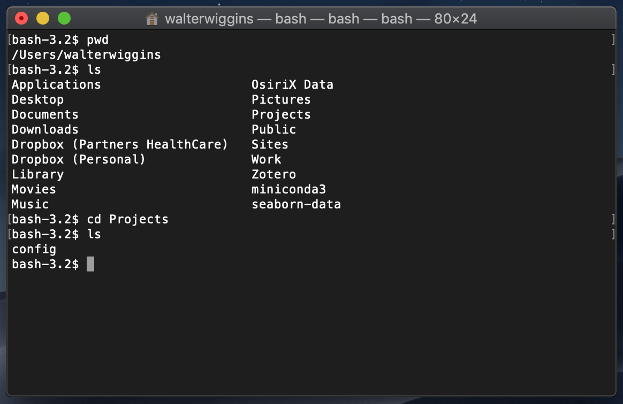The height and width of the screenshot is (404, 623).
Task: Click the 'config' output line
Action: (34, 249)
